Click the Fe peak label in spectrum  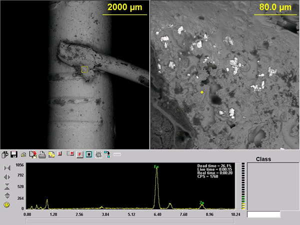(156, 167)
